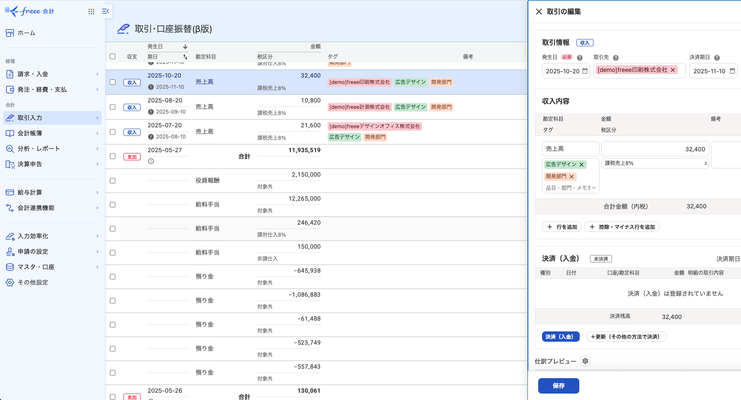Toggle the select-all checkbox in header

(113, 56)
